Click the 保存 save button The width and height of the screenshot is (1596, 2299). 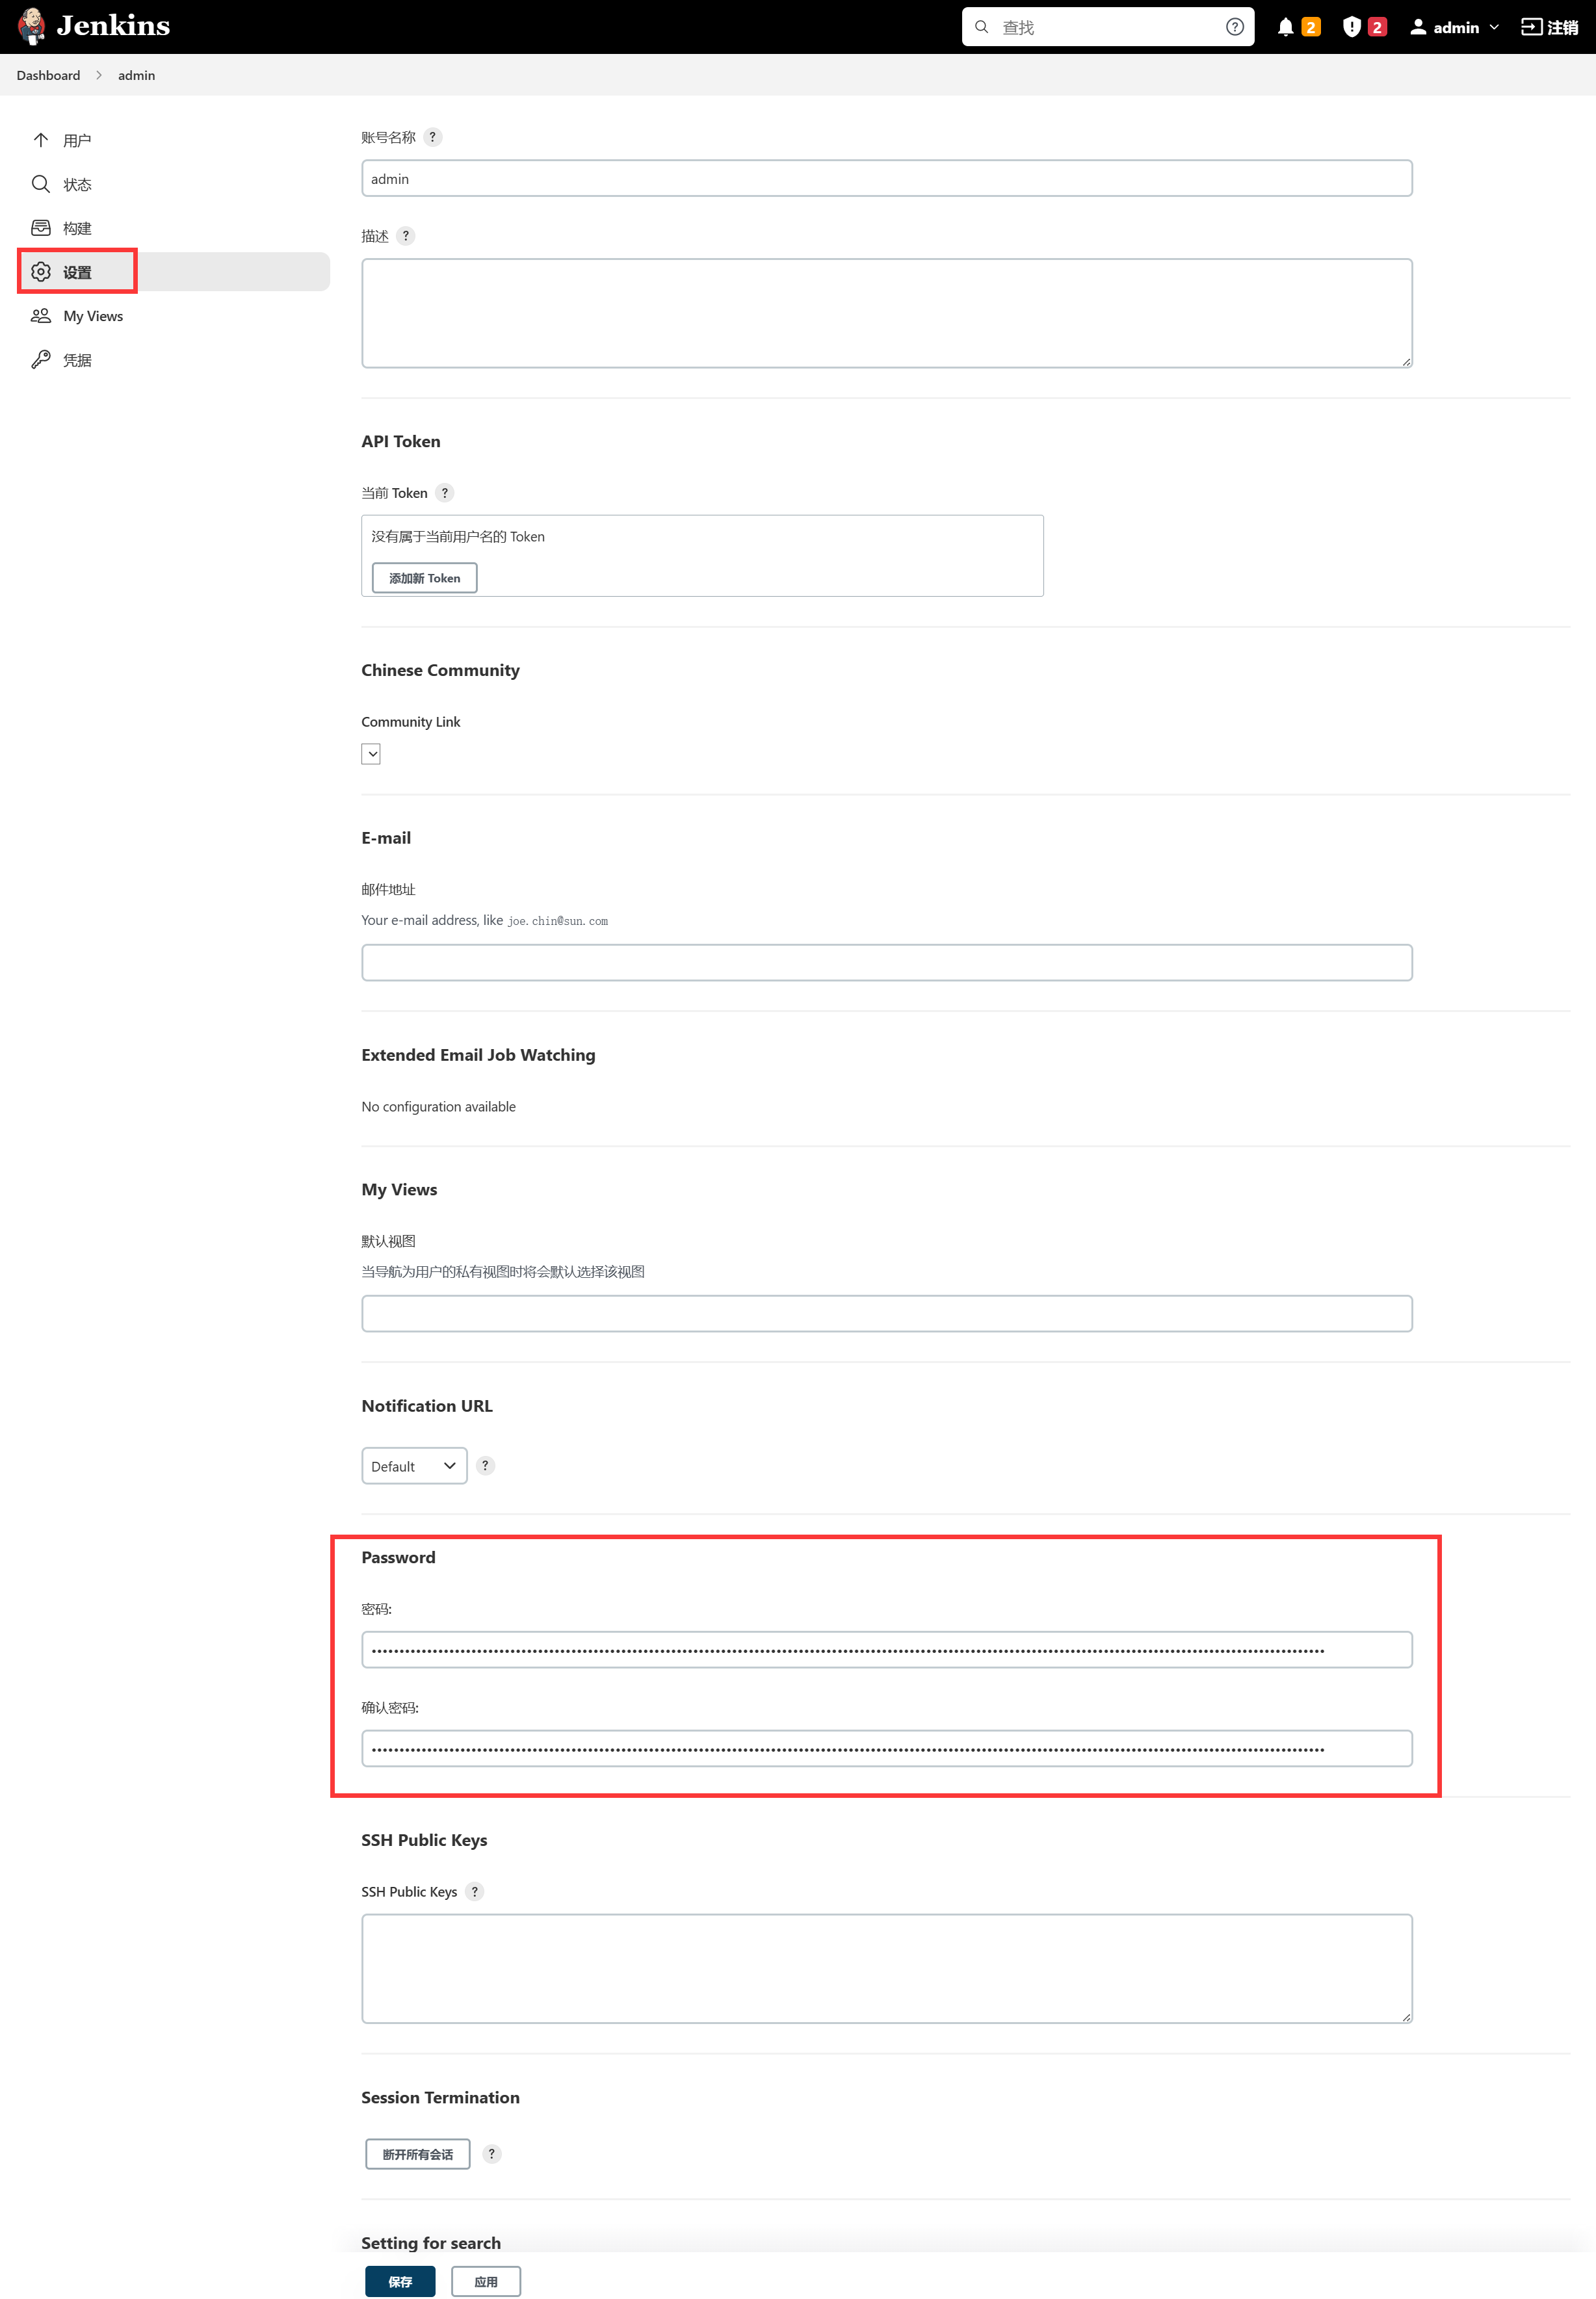[x=400, y=2281]
